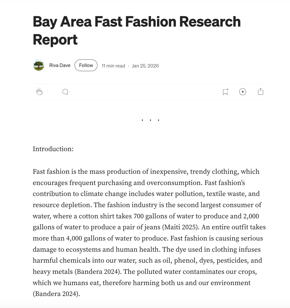The width and height of the screenshot is (290, 308).
Task: Follow the author Riva Dave
Action: tap(86, 65)
